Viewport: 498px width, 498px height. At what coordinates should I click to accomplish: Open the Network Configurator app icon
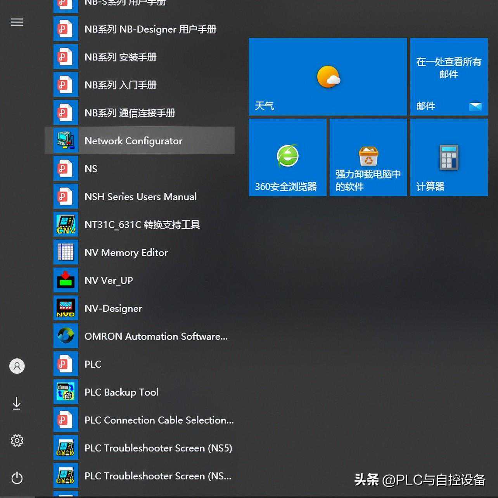pos(66,140)
